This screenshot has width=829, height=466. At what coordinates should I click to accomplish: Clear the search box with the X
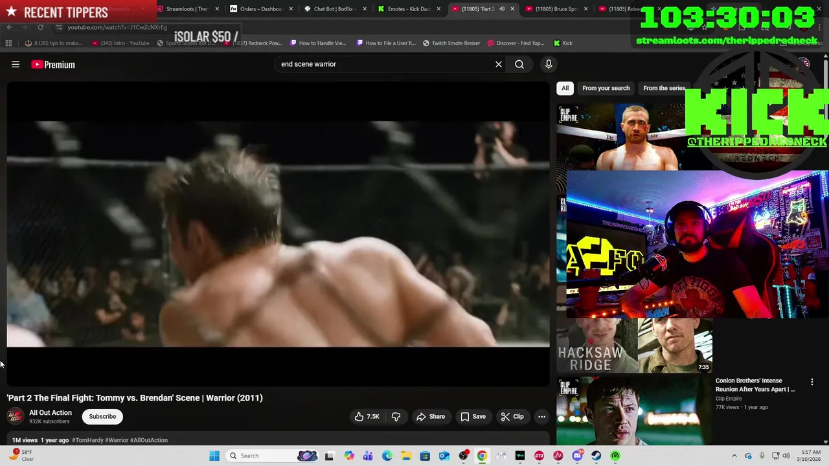click(499, 64)
